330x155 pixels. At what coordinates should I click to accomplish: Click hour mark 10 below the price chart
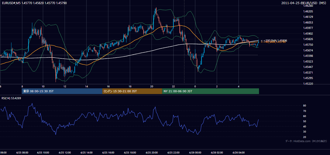[43, 86]
